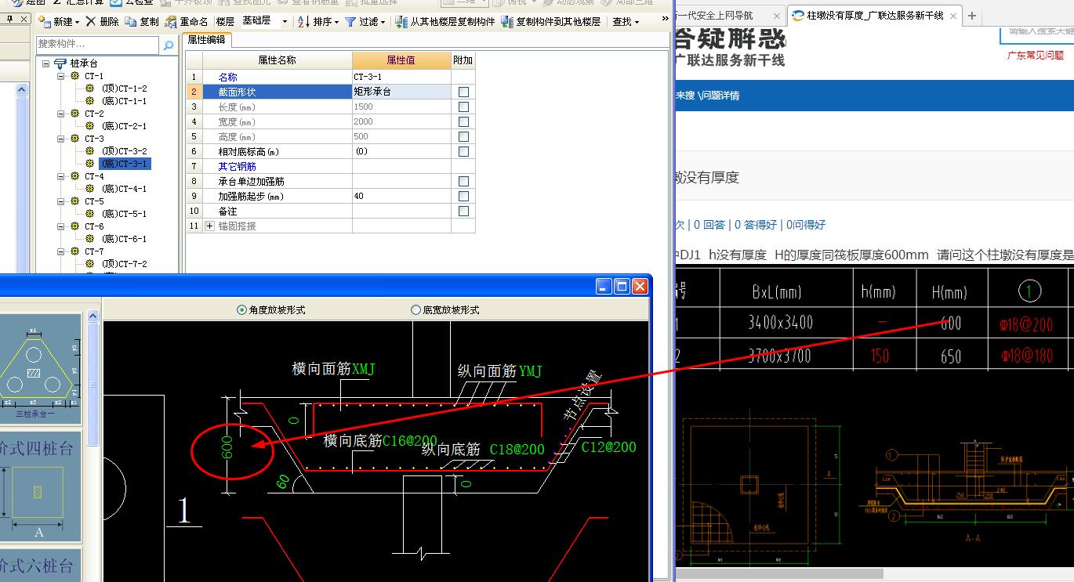Viewport: 1074px width, 582px height.
Task: Click the 桩承台 root node icon
Action: pyautogui.click(x=60, y=63)
